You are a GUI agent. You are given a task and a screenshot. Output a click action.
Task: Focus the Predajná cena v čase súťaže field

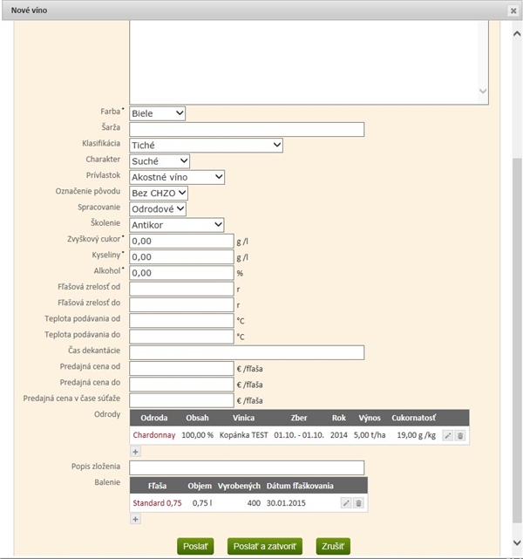(x=181, y=400)
